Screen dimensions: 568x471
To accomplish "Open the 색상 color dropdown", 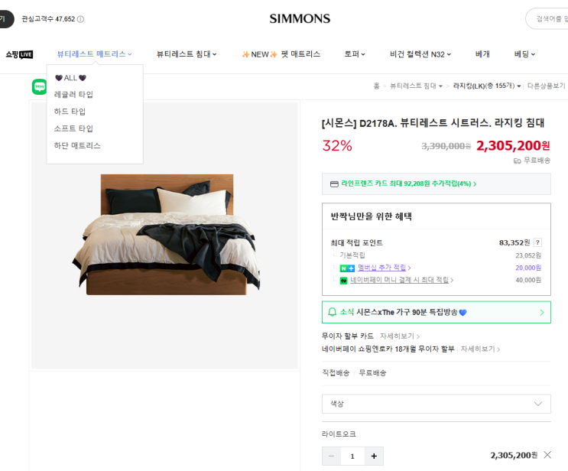I will pyautogui.click(x=436, y=404).
